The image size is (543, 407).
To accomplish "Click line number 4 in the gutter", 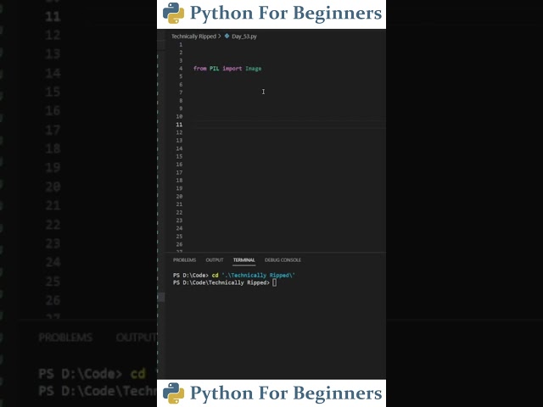I will [181, 69].
